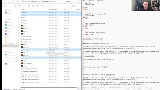Image resolution: width=160 pixels, height=90 pixels.
Task: Switch to details view icon in status bar
Action: (x=78, y=89)
